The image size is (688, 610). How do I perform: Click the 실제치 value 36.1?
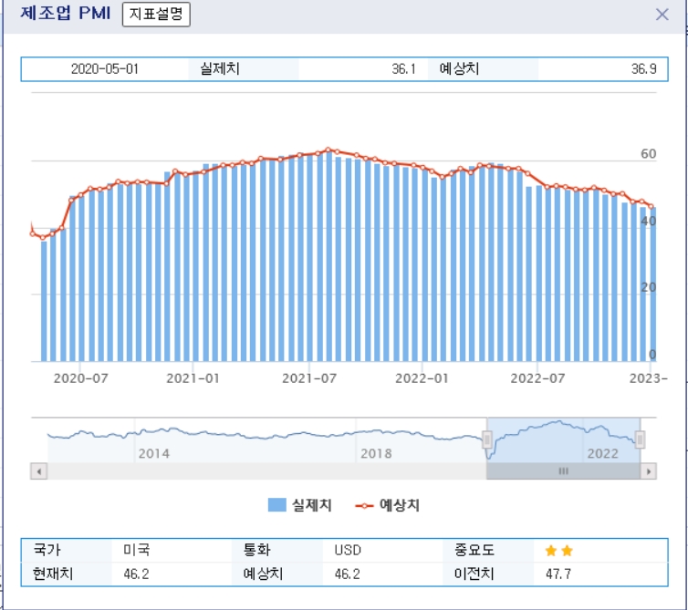click(403, 69)
